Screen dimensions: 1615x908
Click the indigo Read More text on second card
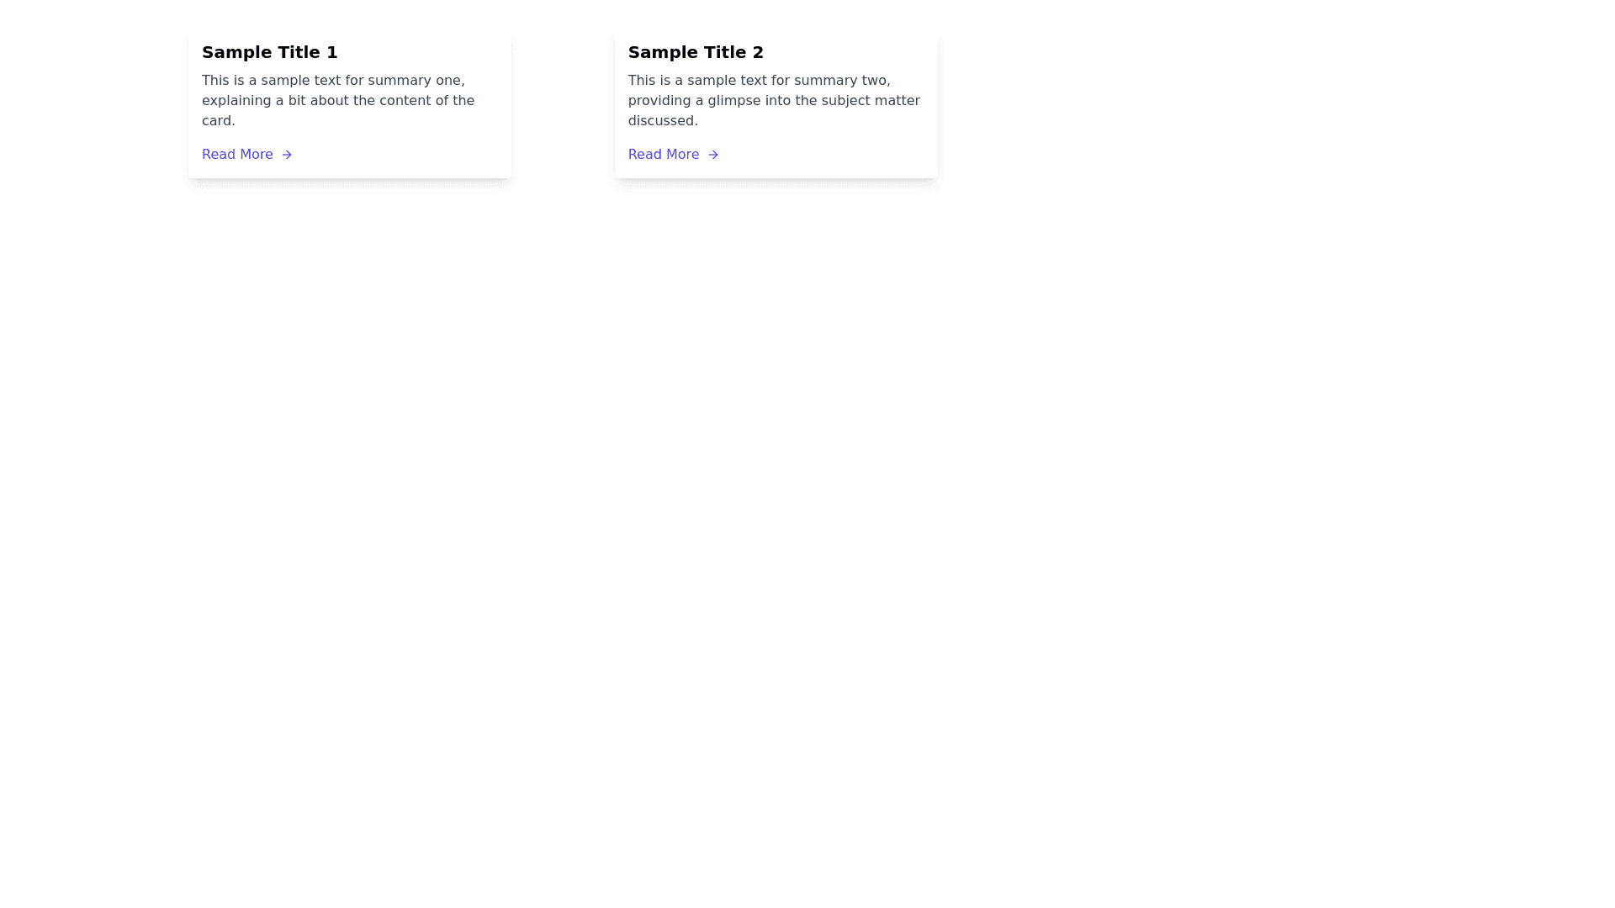(x=664, y=154)
